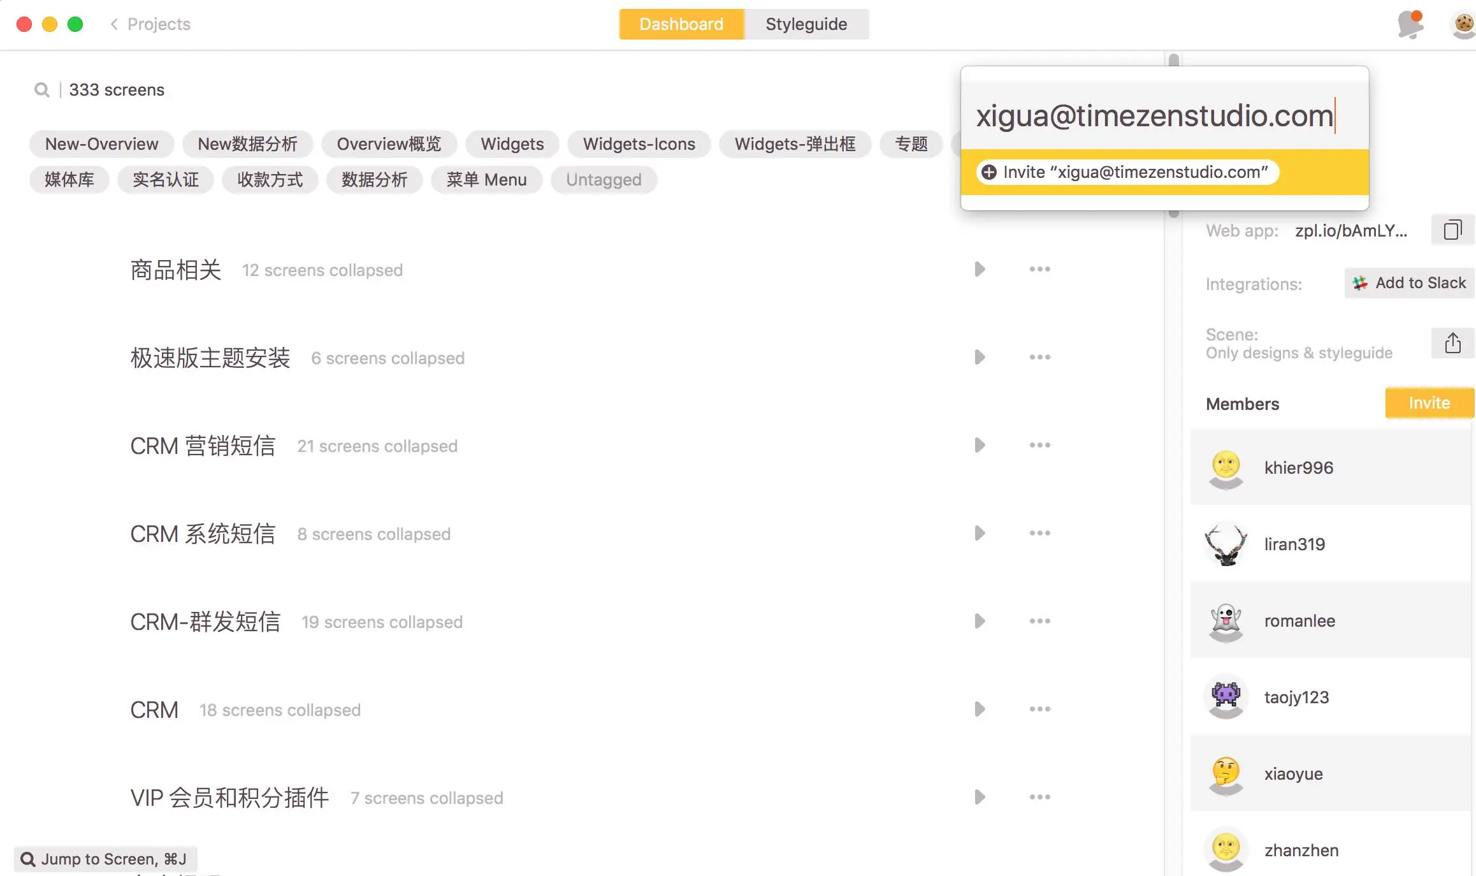Expand the CRM-群发短信 collapsed section
Image resolution: width=1476 pixels, height=876 pixels.
pos(980,622)
